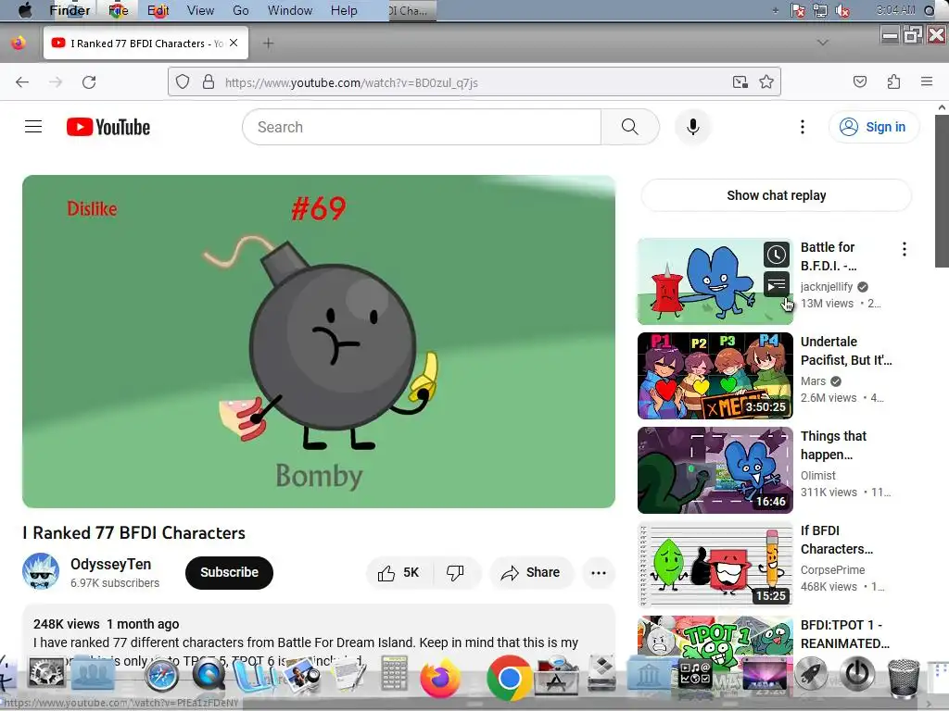
Task: Open OdysseyTen channel avatar
Action: coord(41,571)
